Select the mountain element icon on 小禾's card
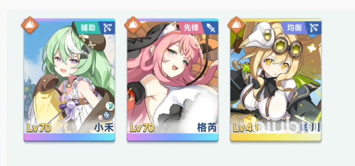This screenshot has width=355, height=166. coord(30,25)
